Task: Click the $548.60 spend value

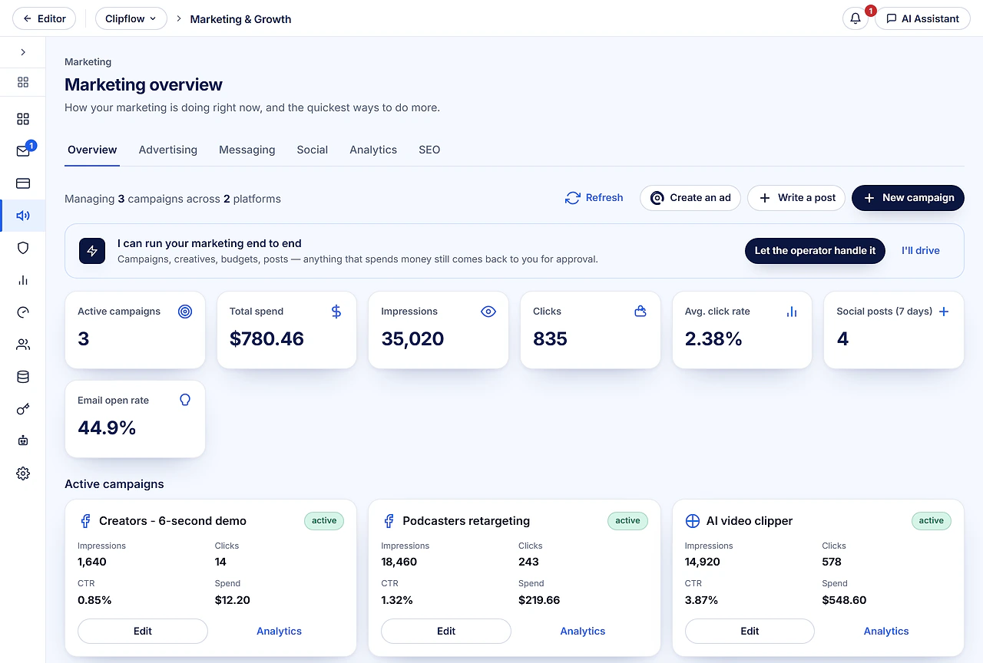Action: pyautogui.click(x=844, y=600)
